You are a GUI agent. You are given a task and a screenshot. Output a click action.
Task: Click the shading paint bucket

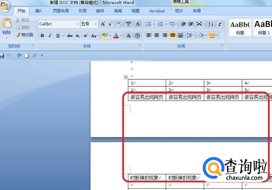[x=201, y=35]
